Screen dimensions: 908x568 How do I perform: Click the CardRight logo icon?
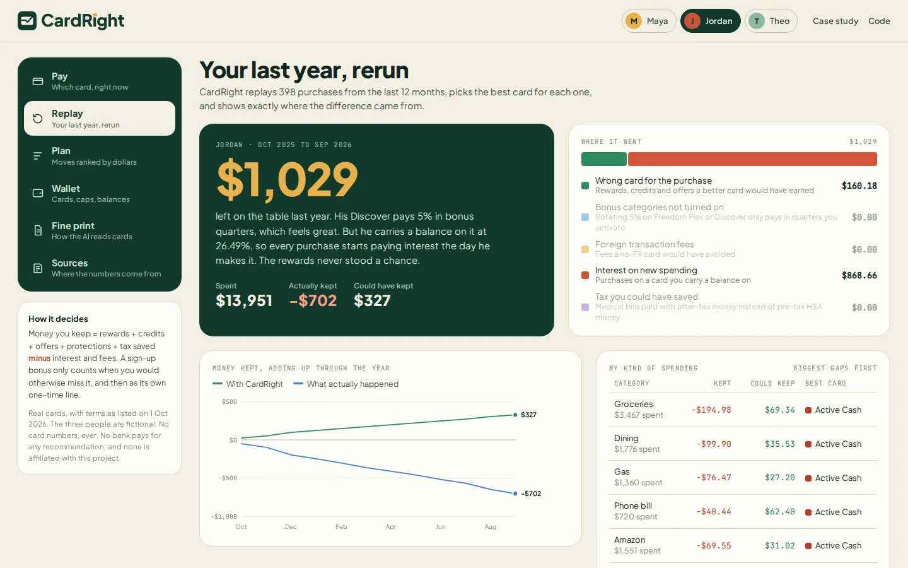point(27,21)
